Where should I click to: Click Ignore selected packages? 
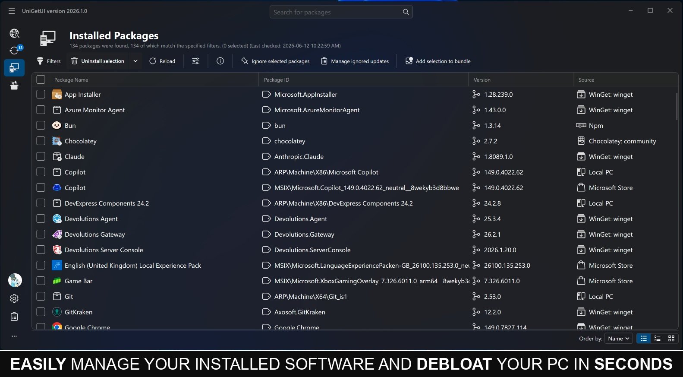[x=275, y=61]
